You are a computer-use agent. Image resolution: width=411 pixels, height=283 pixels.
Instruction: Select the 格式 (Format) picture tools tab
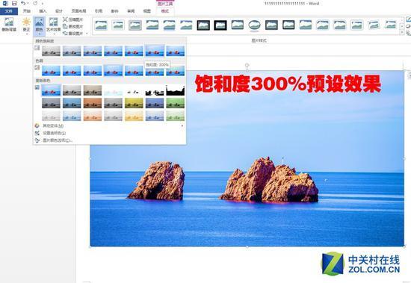[x=165, y=11]
